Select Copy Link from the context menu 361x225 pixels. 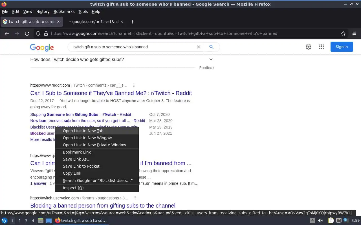pos(97,173)
